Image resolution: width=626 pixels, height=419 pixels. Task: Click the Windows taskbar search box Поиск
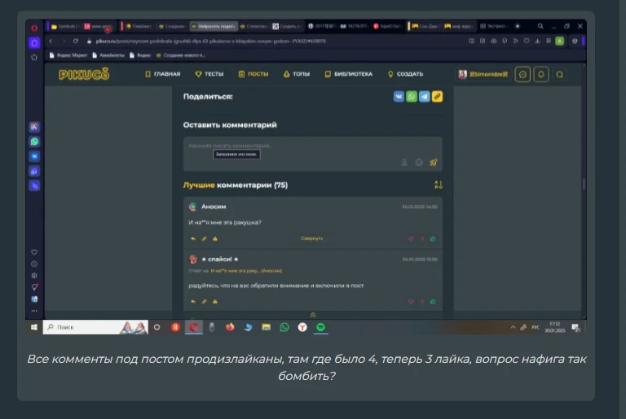click(x=95, y=327)
